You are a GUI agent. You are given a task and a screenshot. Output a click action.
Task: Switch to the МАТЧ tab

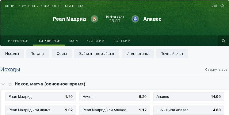(74, 41)
